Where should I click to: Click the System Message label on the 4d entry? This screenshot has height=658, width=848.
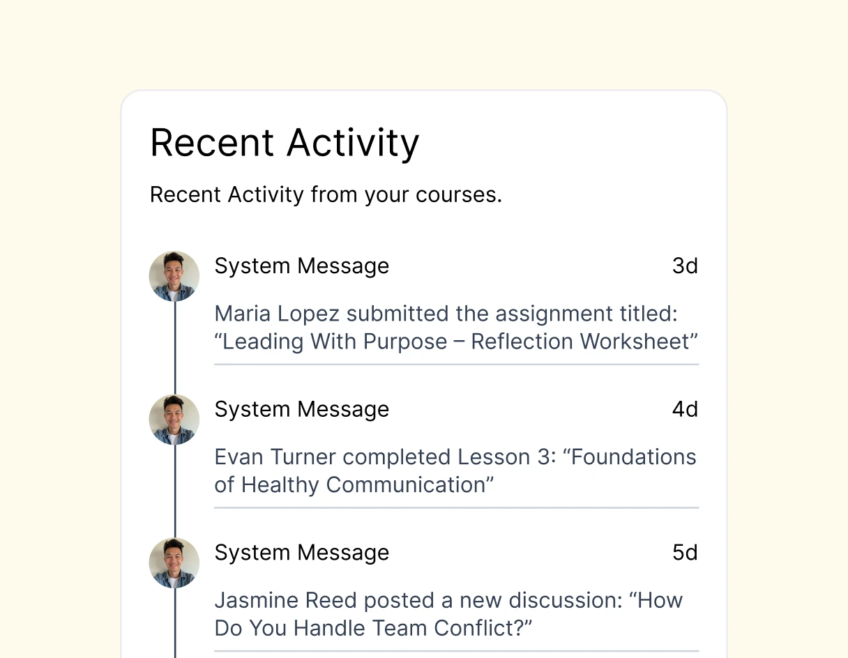pyautogui.click(x=301, y=409)
